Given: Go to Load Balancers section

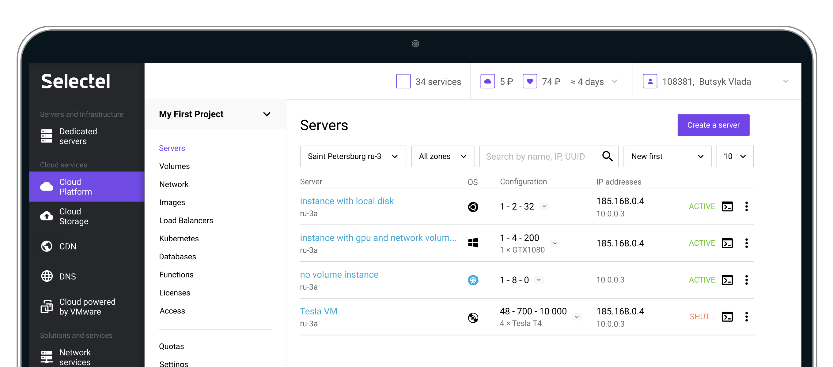Looking at the screenshot, I should tap(186, 221).
